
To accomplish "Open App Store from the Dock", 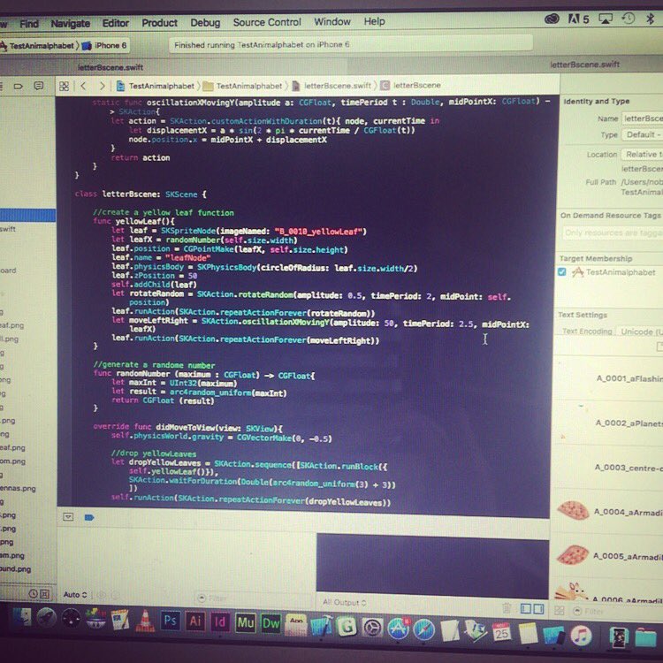I will point(398,629).
